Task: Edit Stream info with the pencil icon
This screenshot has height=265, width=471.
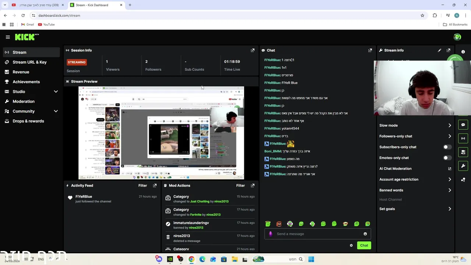Action: click(x=439, y=50)
